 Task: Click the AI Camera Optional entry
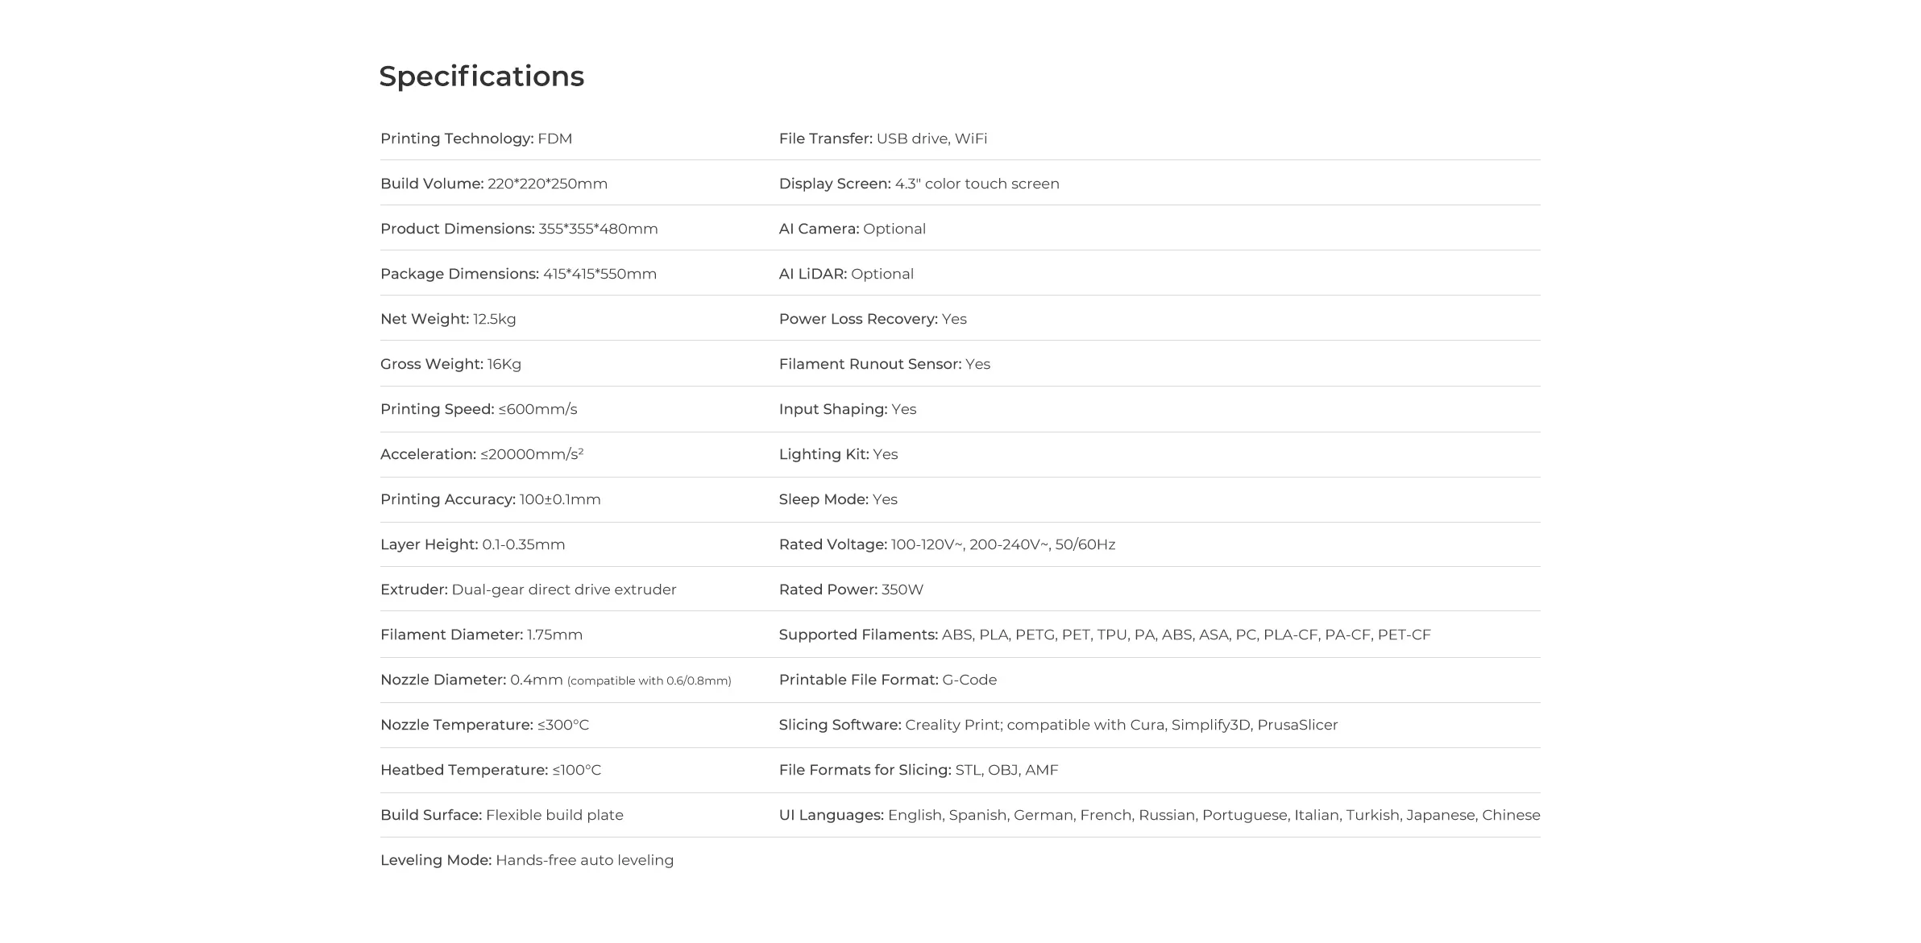[x=853, y=229]
